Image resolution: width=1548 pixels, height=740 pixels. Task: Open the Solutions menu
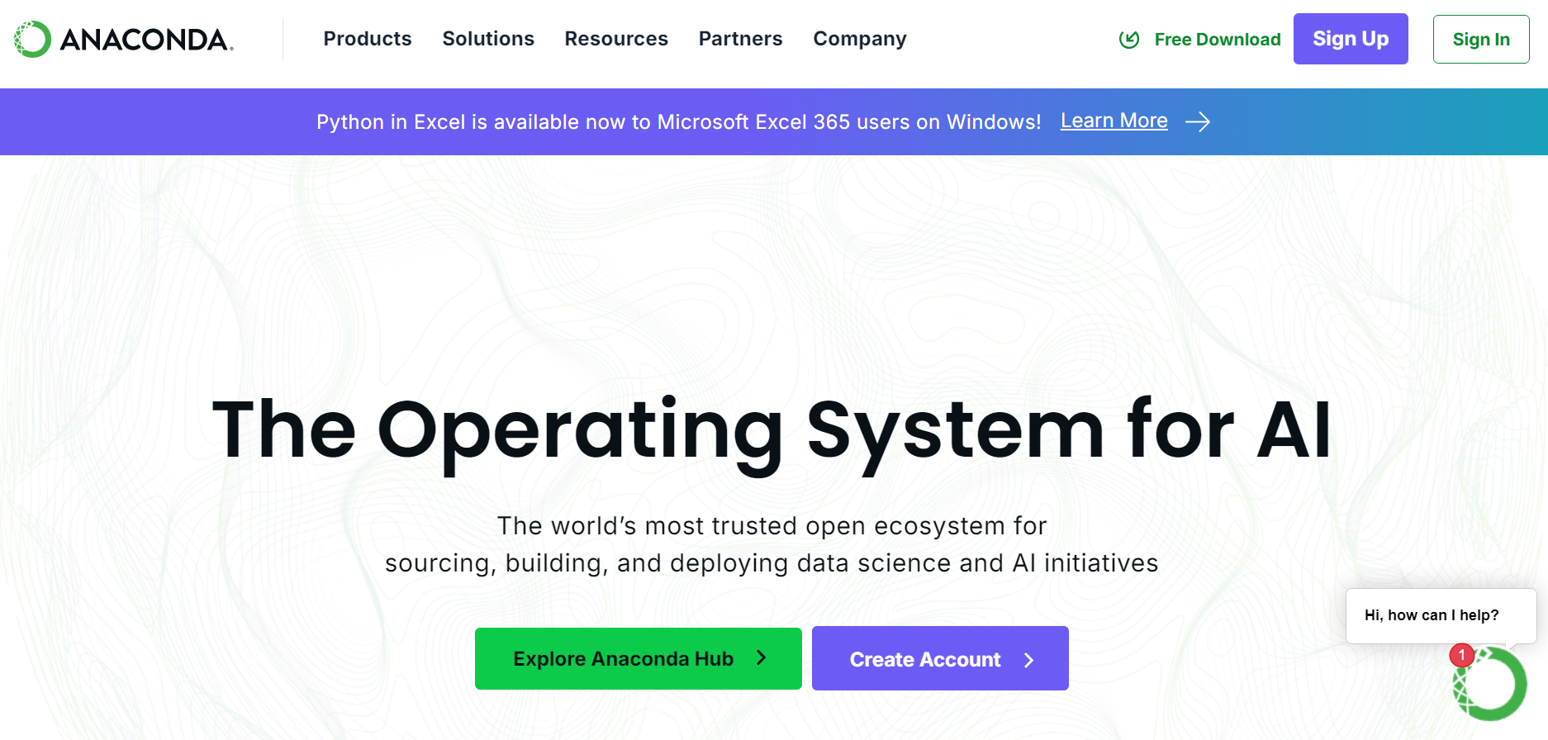(x=488, y=39)
